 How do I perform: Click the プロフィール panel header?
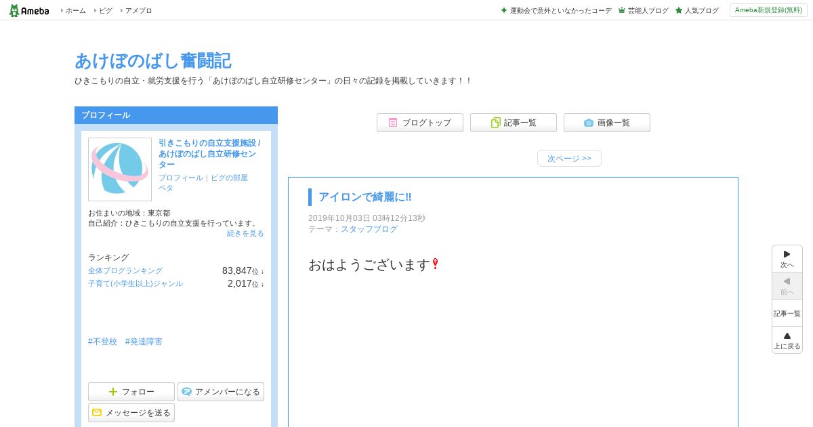[x=176, y=115]
